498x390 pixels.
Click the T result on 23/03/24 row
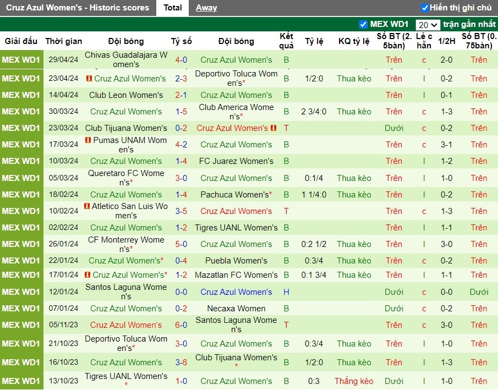coord(286,128)
